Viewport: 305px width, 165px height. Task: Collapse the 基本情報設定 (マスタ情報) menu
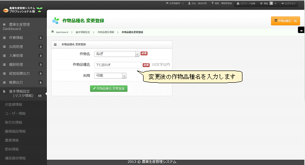point(23,94)
